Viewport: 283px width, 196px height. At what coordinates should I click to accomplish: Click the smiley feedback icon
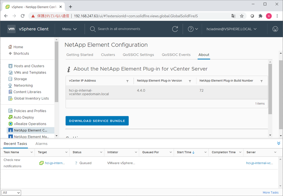[x=275, y=29]
